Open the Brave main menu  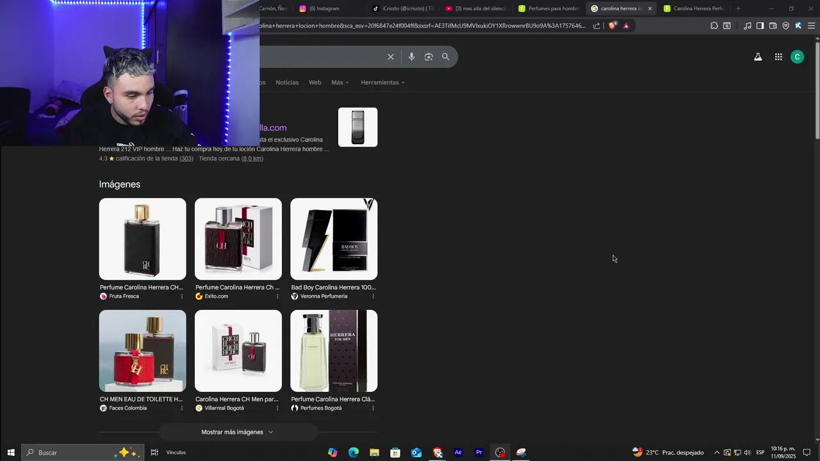[811, 26]
